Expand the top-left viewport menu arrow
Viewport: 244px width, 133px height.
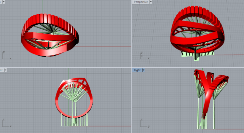(x=6, y=2)
